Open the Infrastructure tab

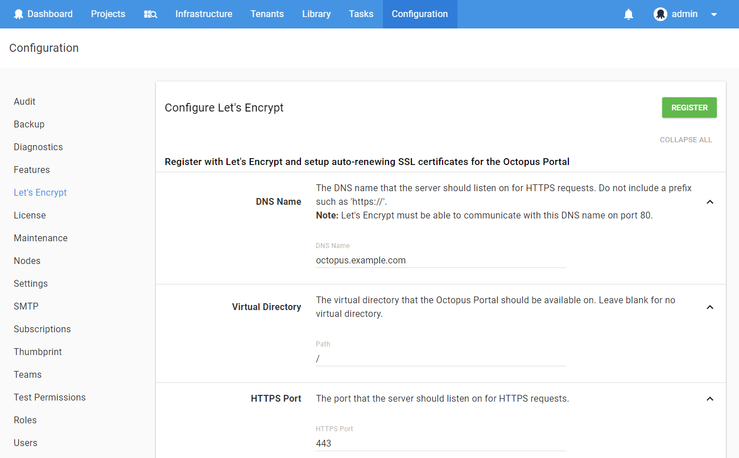204,14
